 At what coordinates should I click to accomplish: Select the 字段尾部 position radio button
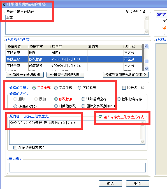tap(79, 88)
